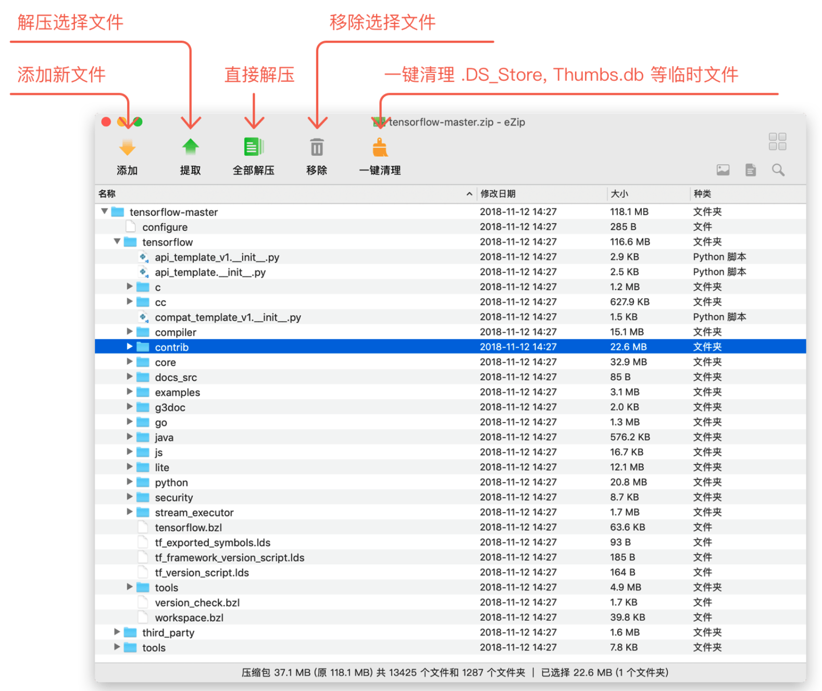
Task: Toggle the name column sort direction arrow
Action: click(x=469, y=194)
